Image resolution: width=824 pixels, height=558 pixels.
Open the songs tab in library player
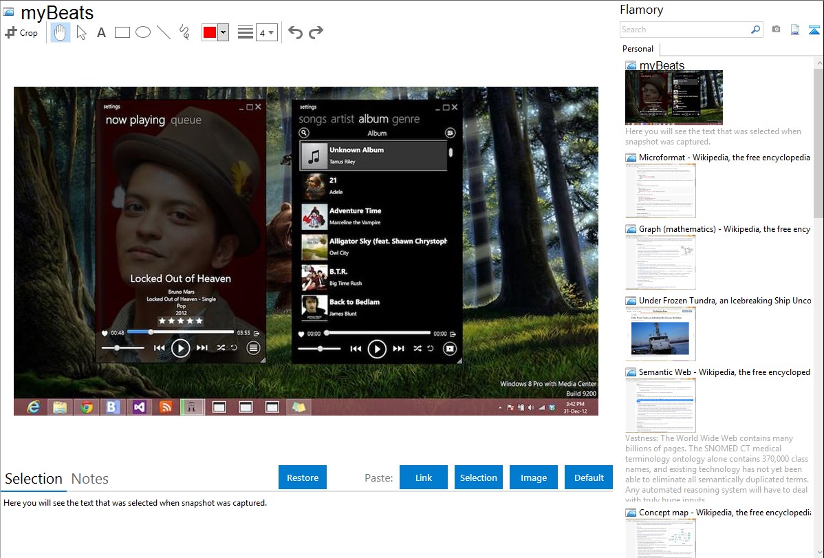point(313,119)
